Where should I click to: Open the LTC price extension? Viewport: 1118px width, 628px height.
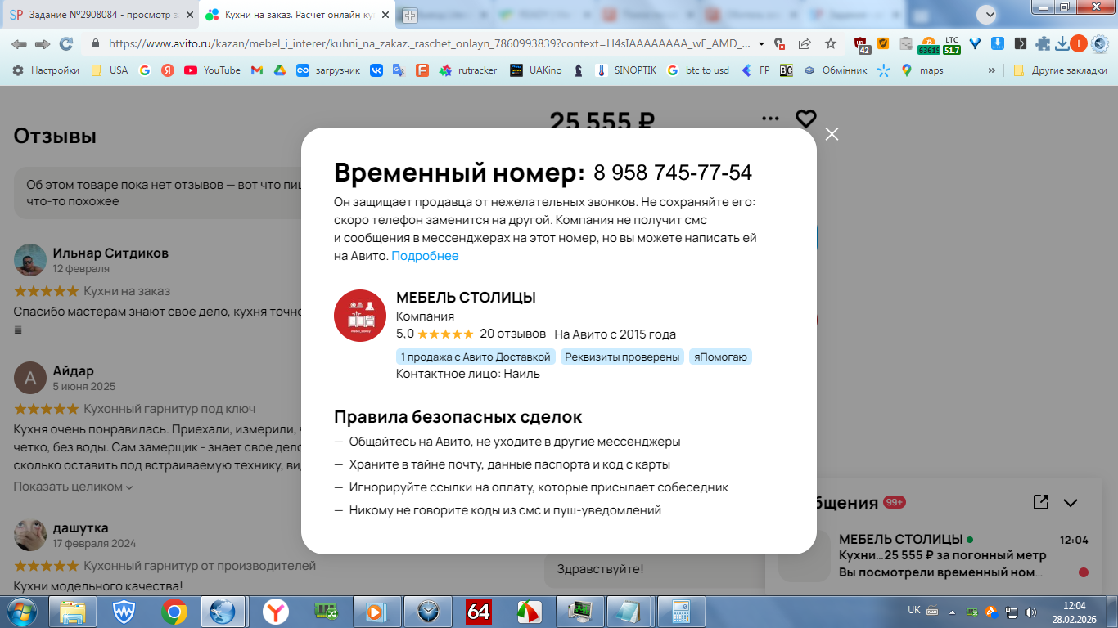coord(952,44)
